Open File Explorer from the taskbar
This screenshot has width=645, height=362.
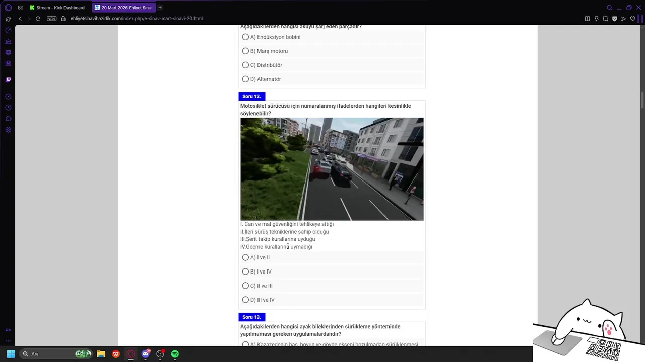tap(101, 354)
